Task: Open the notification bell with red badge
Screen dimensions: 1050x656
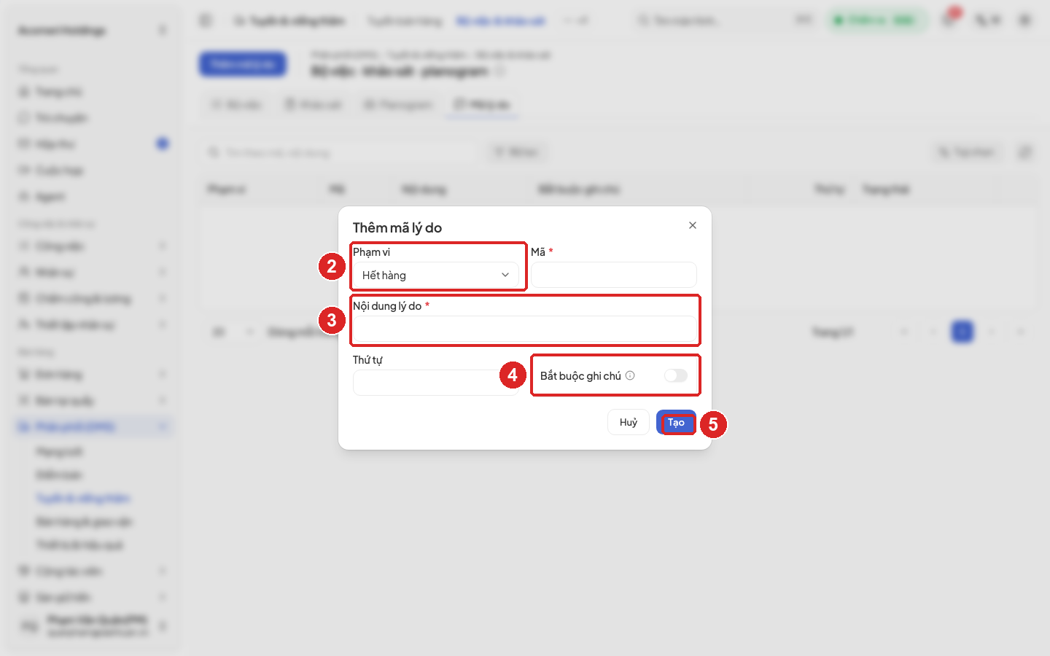Action: click(x=949, y=20)
